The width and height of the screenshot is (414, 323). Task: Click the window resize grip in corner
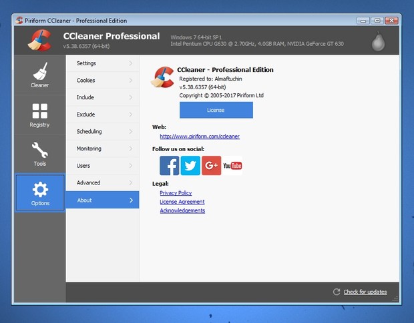395,298
